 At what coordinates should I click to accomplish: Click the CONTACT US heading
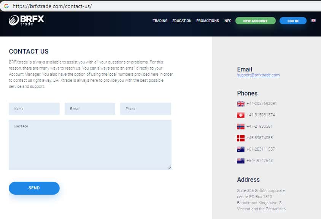coord(29,51)
